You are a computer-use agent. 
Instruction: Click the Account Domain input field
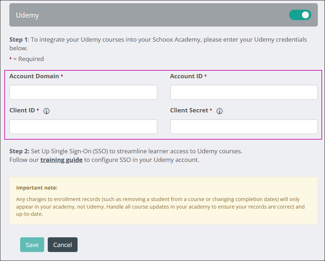pos(83,92)
